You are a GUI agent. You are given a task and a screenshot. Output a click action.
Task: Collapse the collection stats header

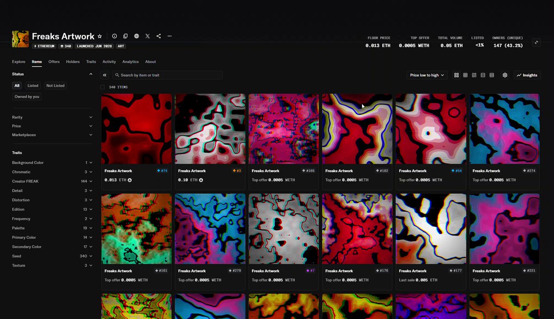(x=536, y=42)
